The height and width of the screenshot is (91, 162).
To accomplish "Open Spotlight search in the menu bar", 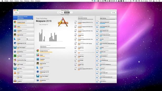I will point(157,1).
